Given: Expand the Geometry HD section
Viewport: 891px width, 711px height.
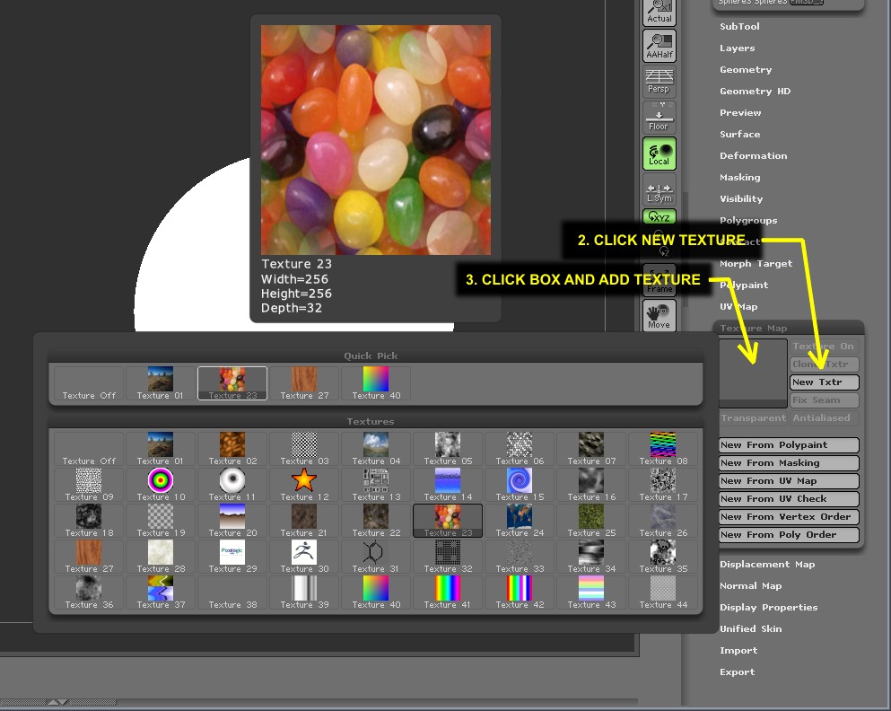Looking at the screenshot, I should pos(755,91).
